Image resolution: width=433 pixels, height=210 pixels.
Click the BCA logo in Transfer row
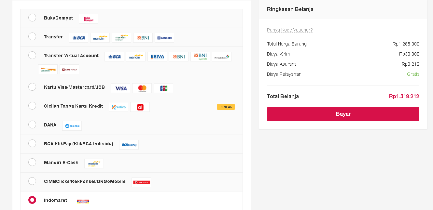(78, 38)
